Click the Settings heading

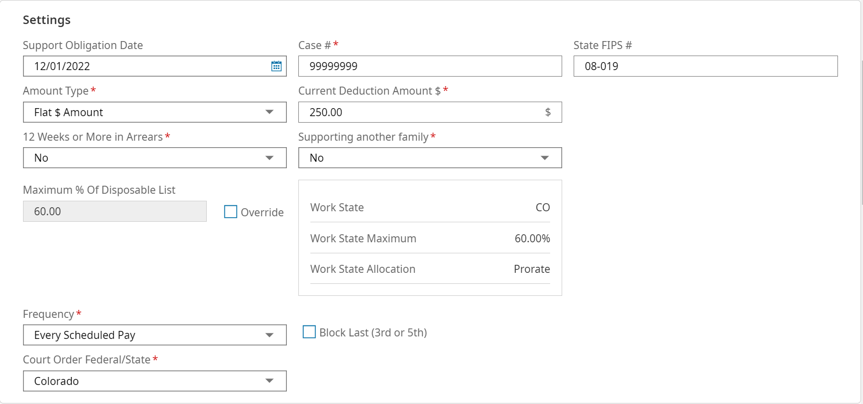(47, 20)
